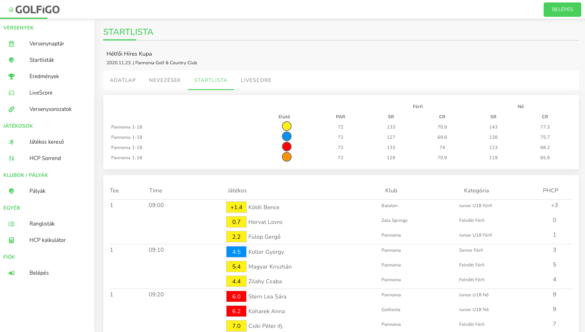Screen dimensions: 585x332
Task: Switch to the LIVESCORE tab
Action: point(256,80)
